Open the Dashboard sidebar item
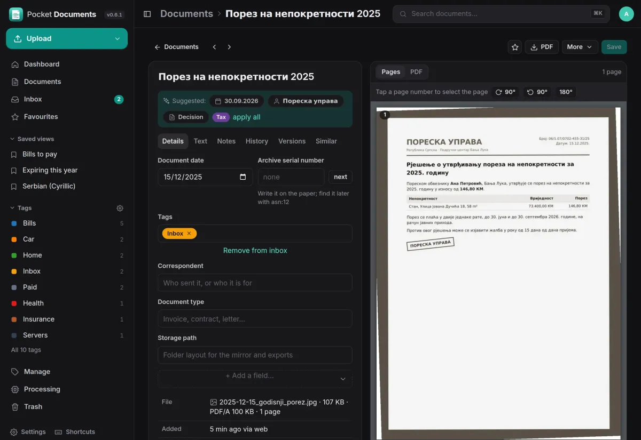The width and height of the screenshot is (641, 440). (67, 64)
